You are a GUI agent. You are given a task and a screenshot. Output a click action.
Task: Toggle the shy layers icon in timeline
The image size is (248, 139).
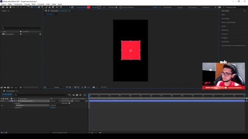[74, 95]
